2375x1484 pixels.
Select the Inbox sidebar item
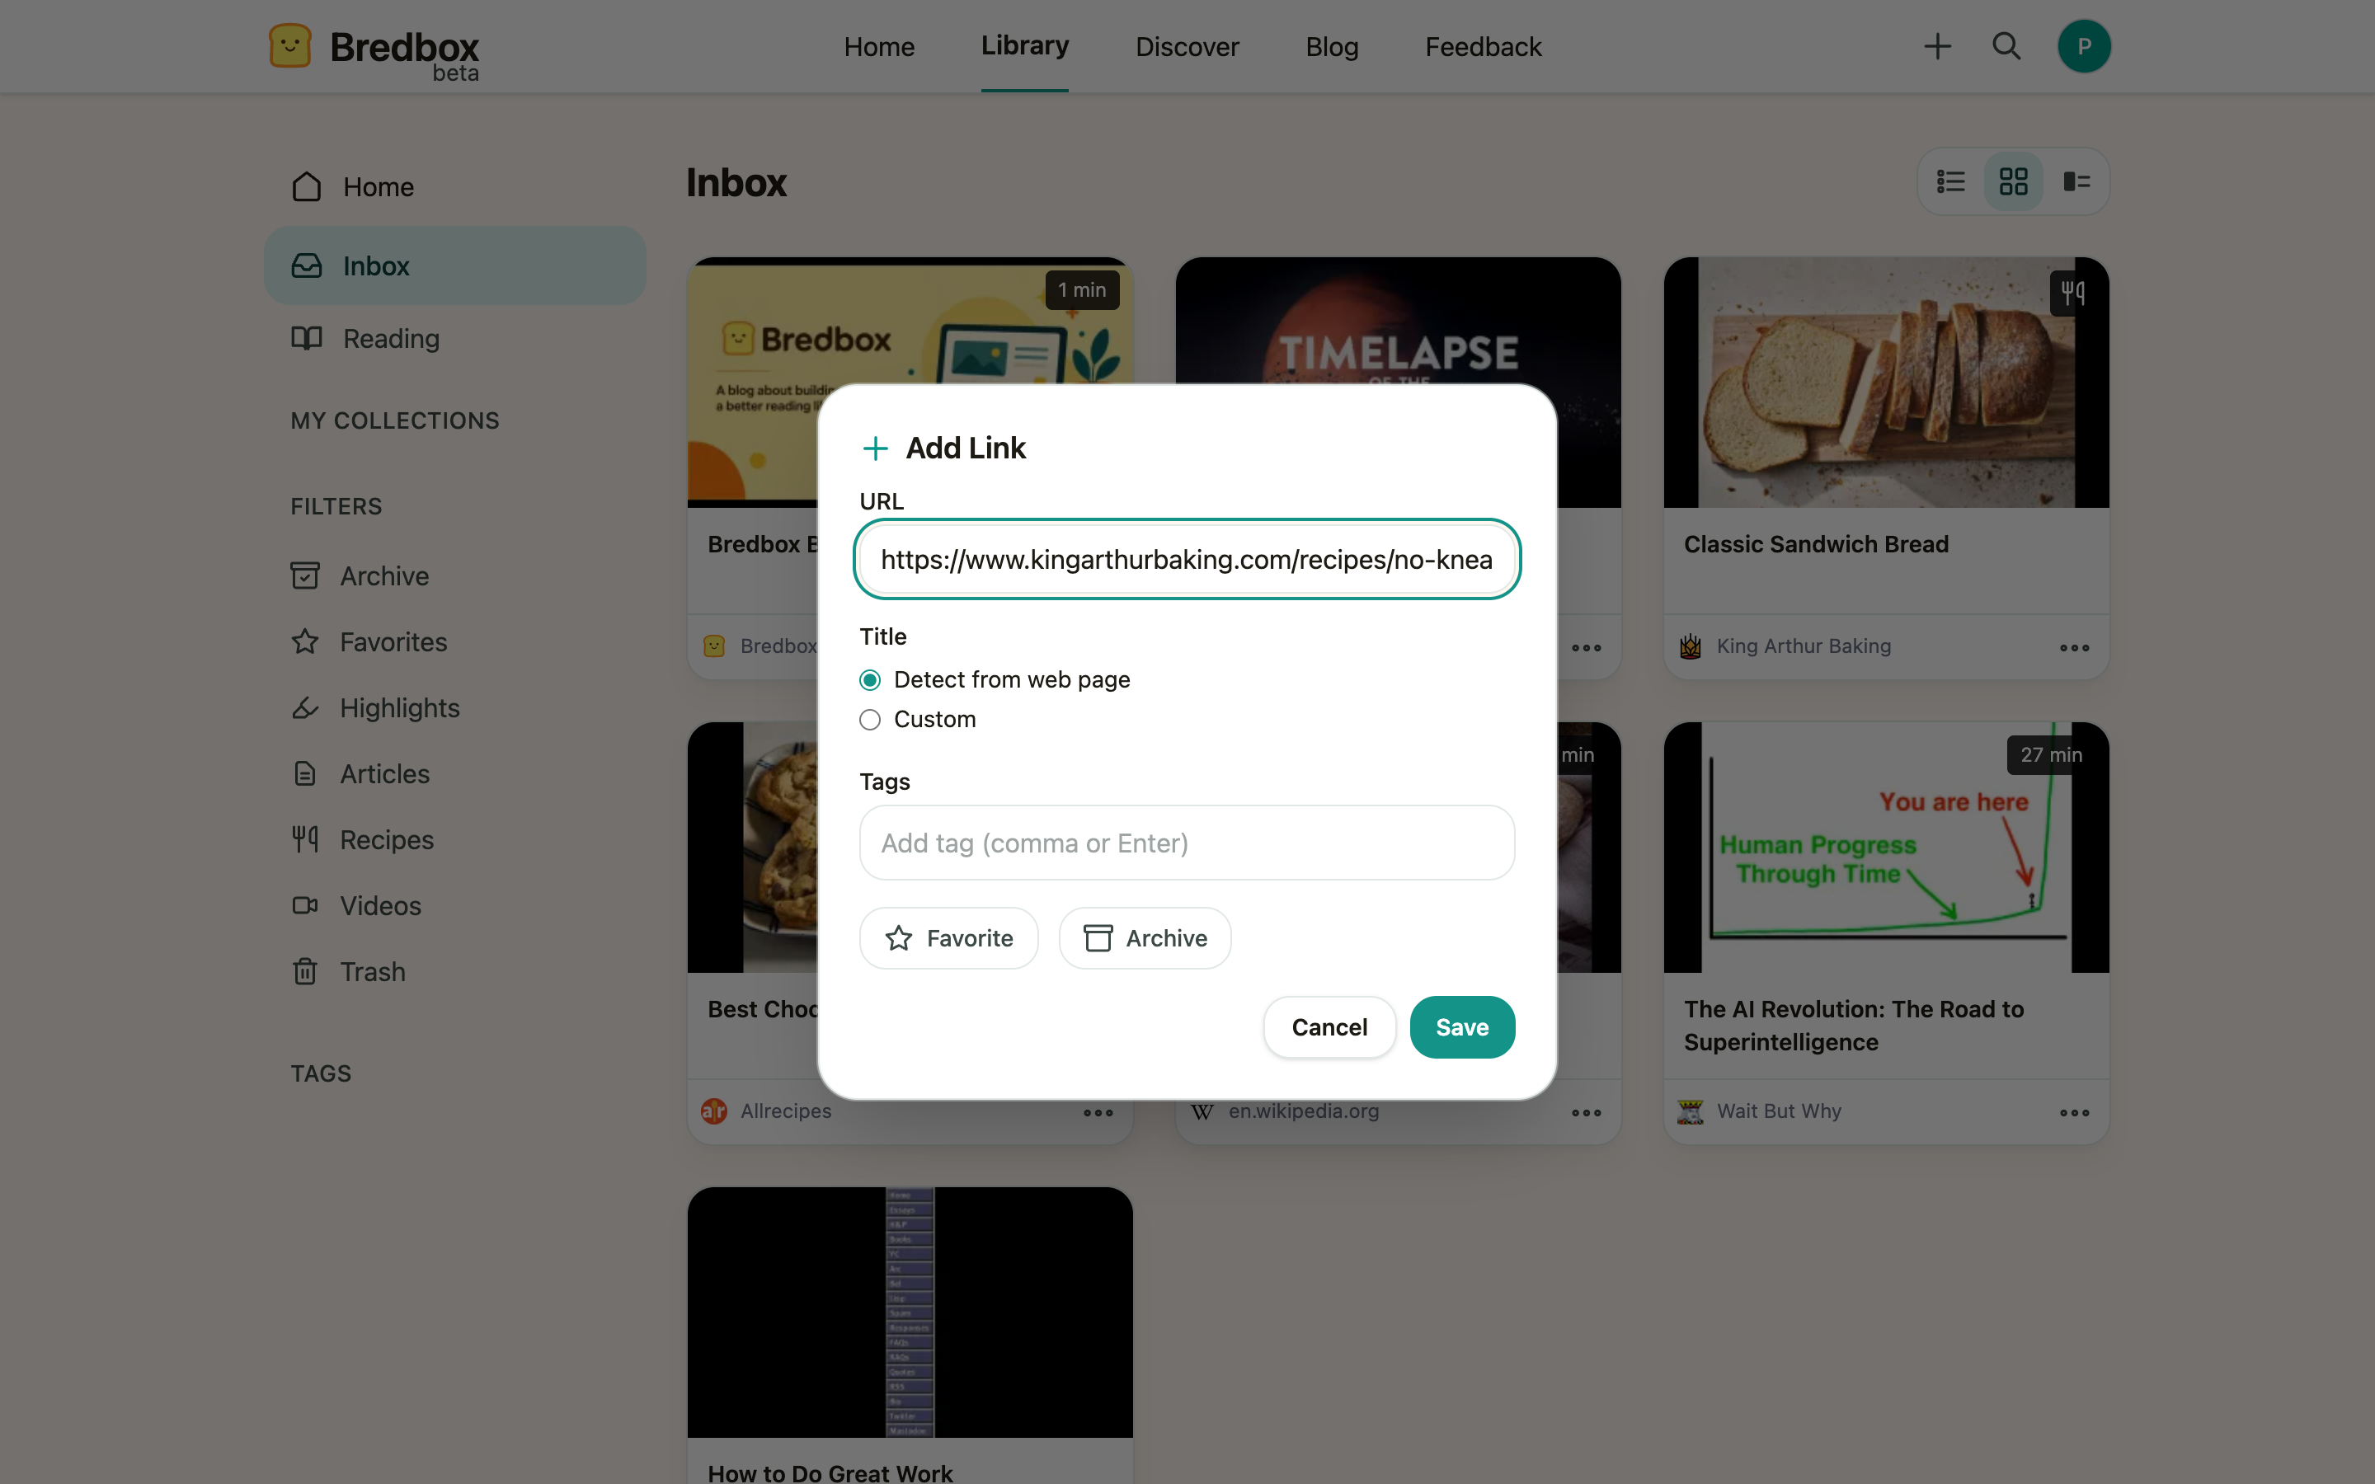tap(454, 265)
